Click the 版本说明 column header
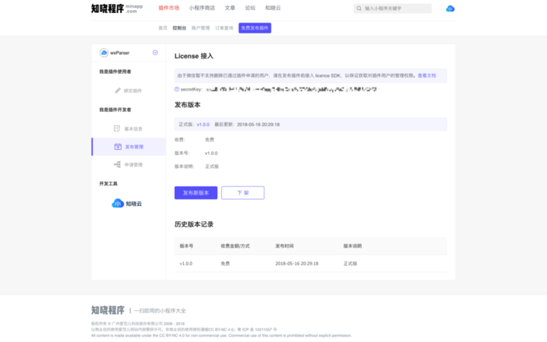Viewport: 547px width, 342px height. [353, 246]
